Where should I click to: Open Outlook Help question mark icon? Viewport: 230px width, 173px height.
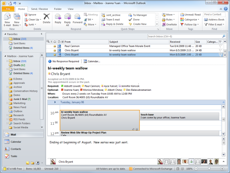click(226, 9)
